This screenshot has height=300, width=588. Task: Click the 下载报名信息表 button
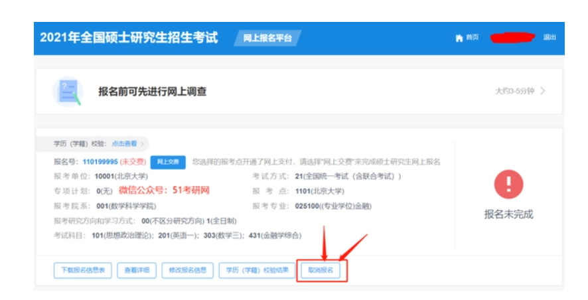(83, 270)
